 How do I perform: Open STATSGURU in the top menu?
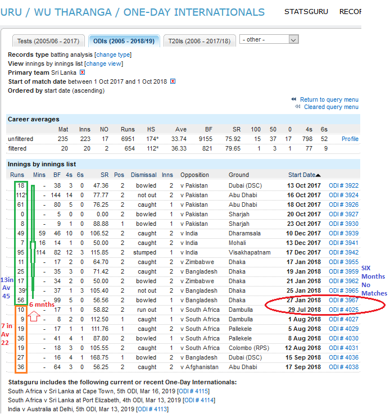306,12
